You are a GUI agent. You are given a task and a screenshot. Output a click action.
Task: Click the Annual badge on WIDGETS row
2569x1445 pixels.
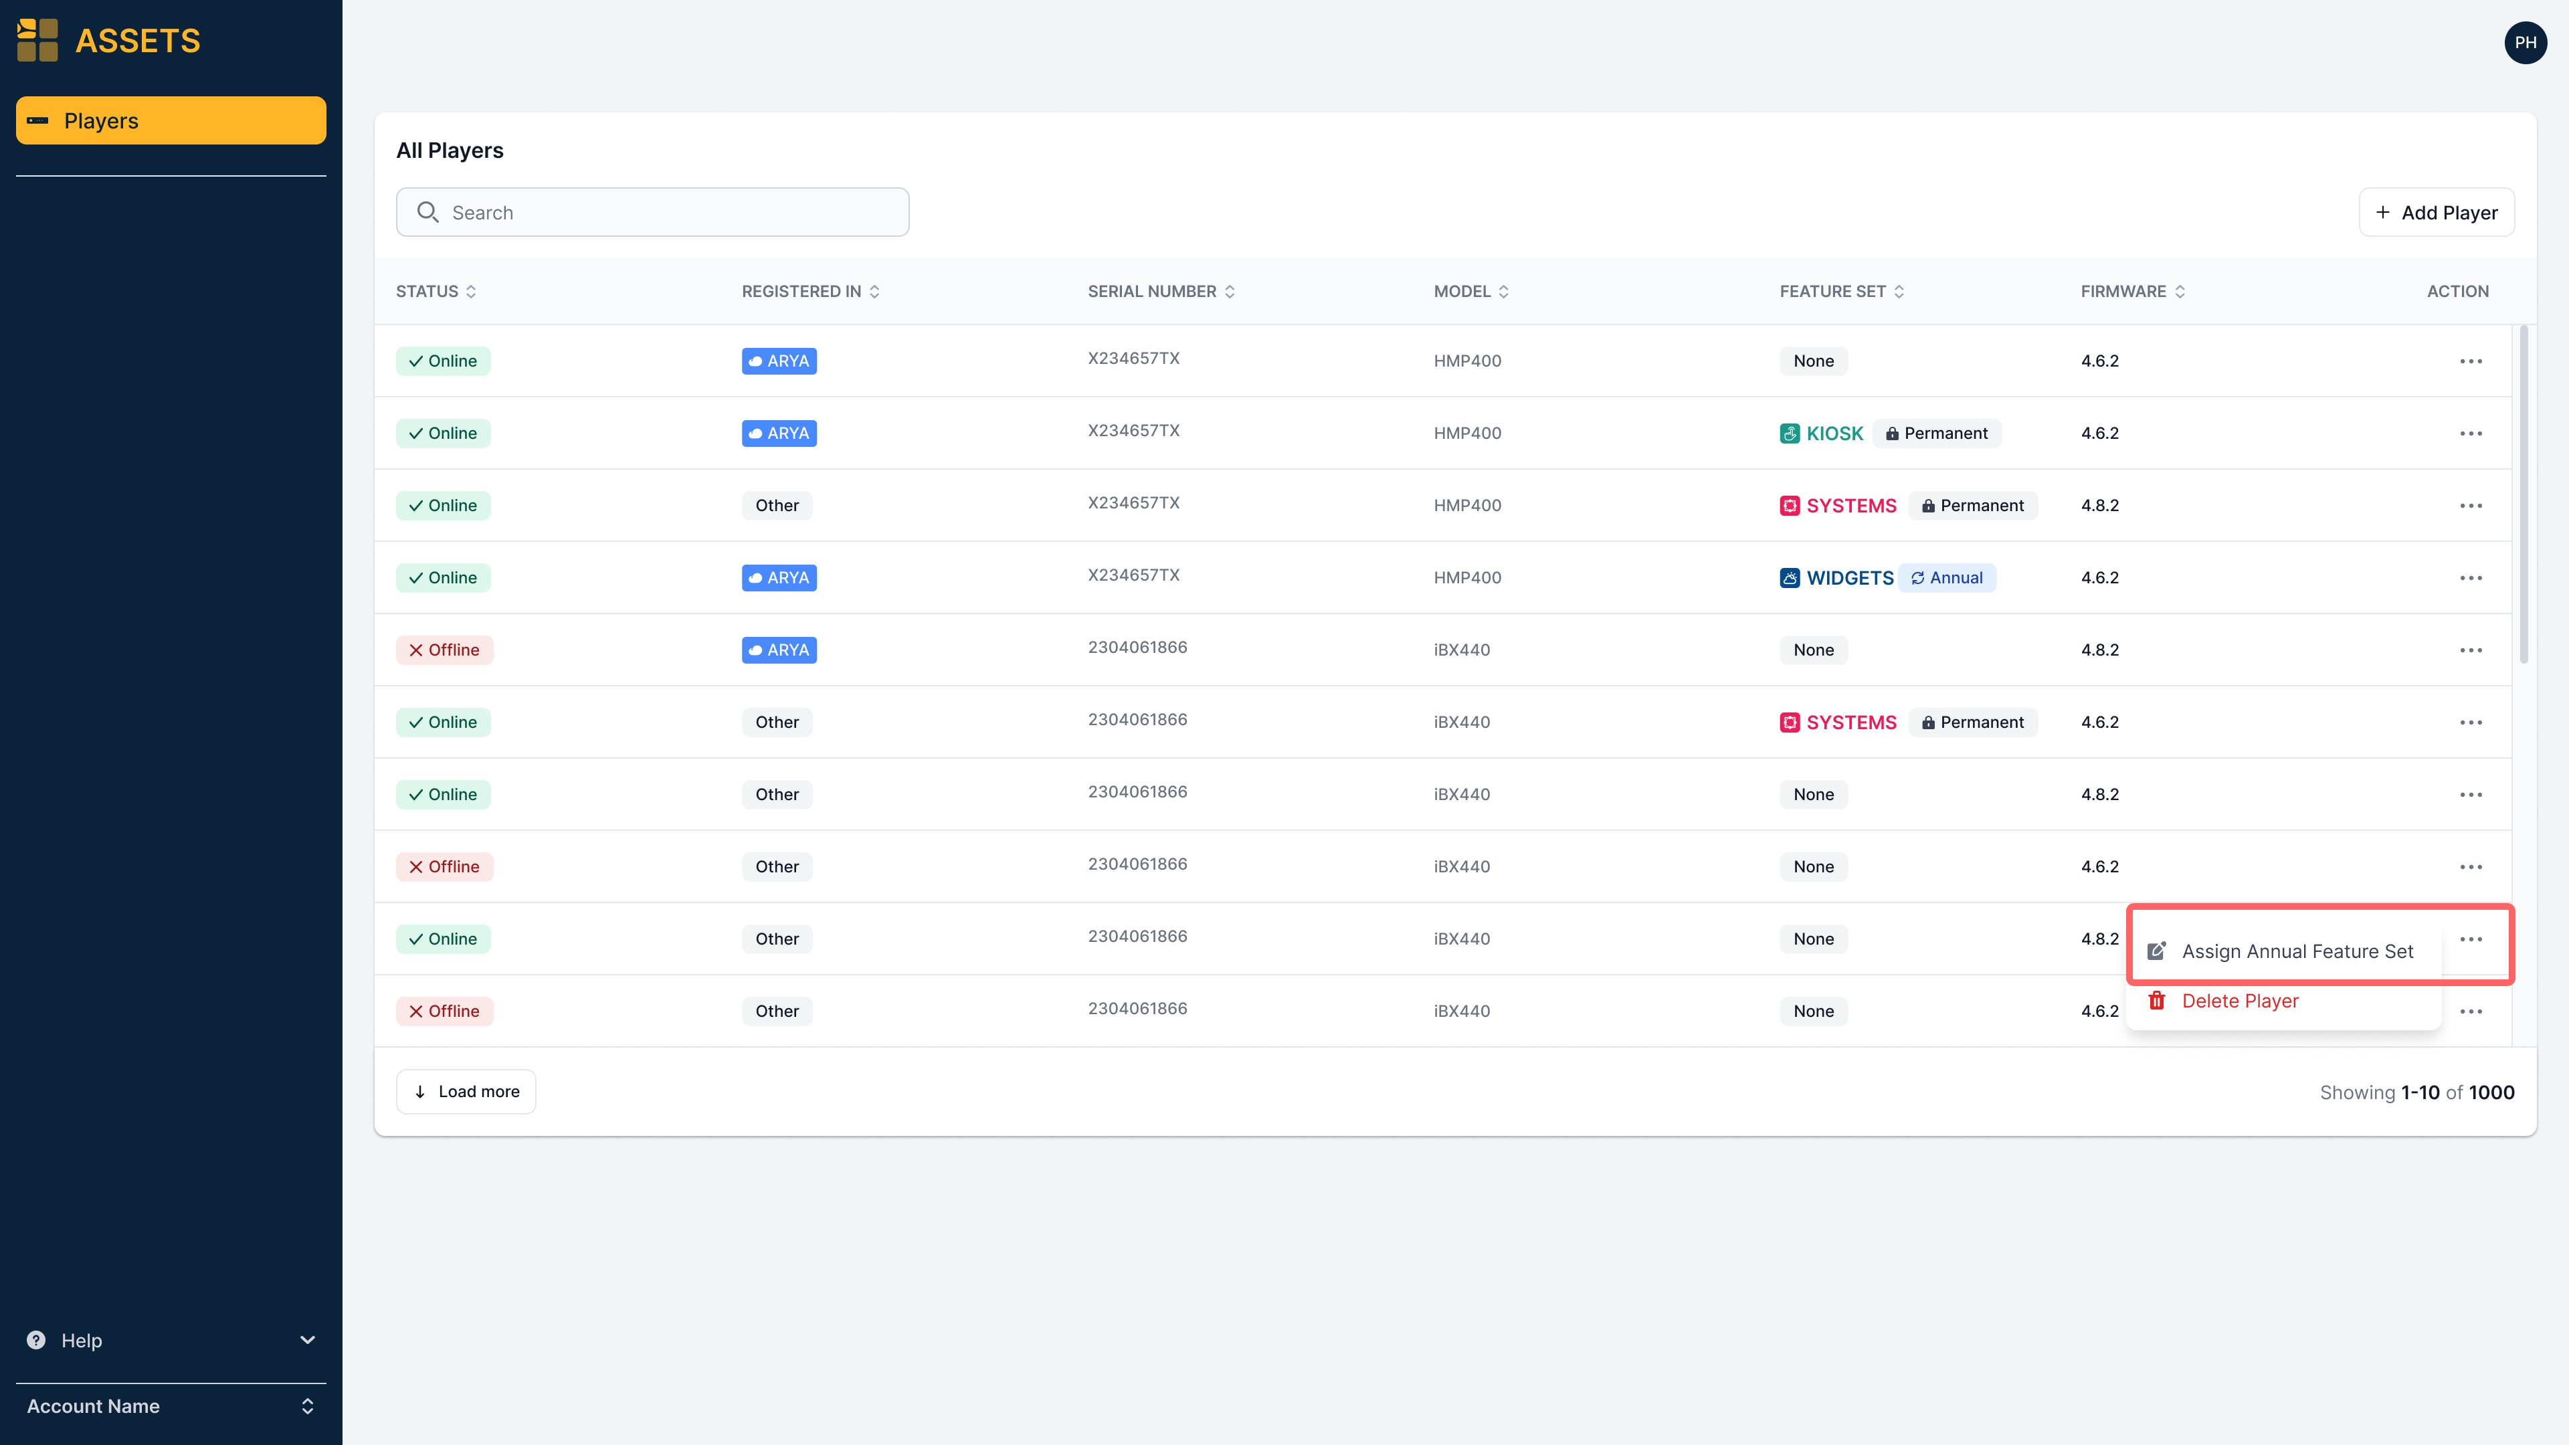(1947, 579)
